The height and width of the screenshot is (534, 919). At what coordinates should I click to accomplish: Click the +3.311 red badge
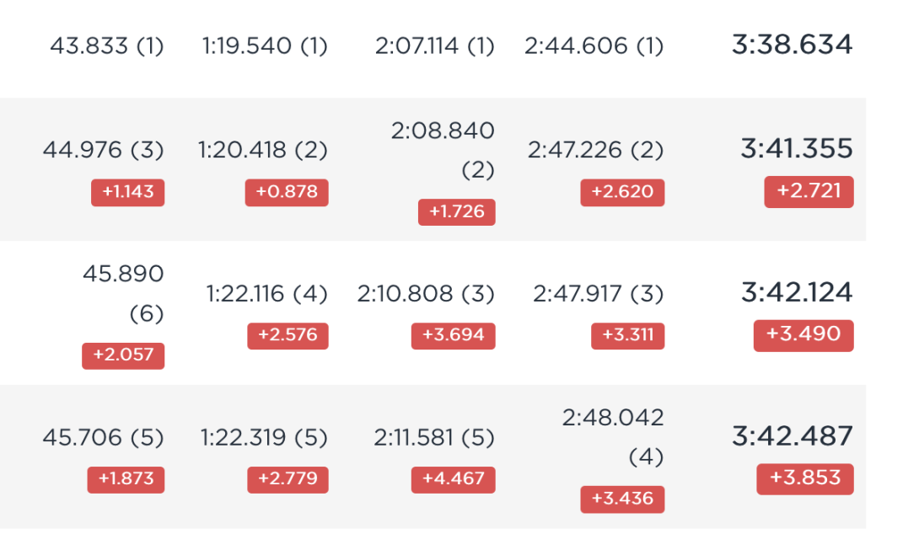click(x=628, y=335)
